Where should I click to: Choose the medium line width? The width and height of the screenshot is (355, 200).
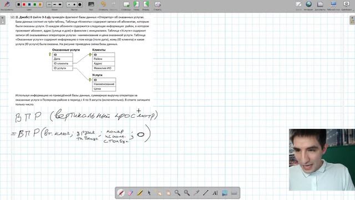[x=54, y=4]
